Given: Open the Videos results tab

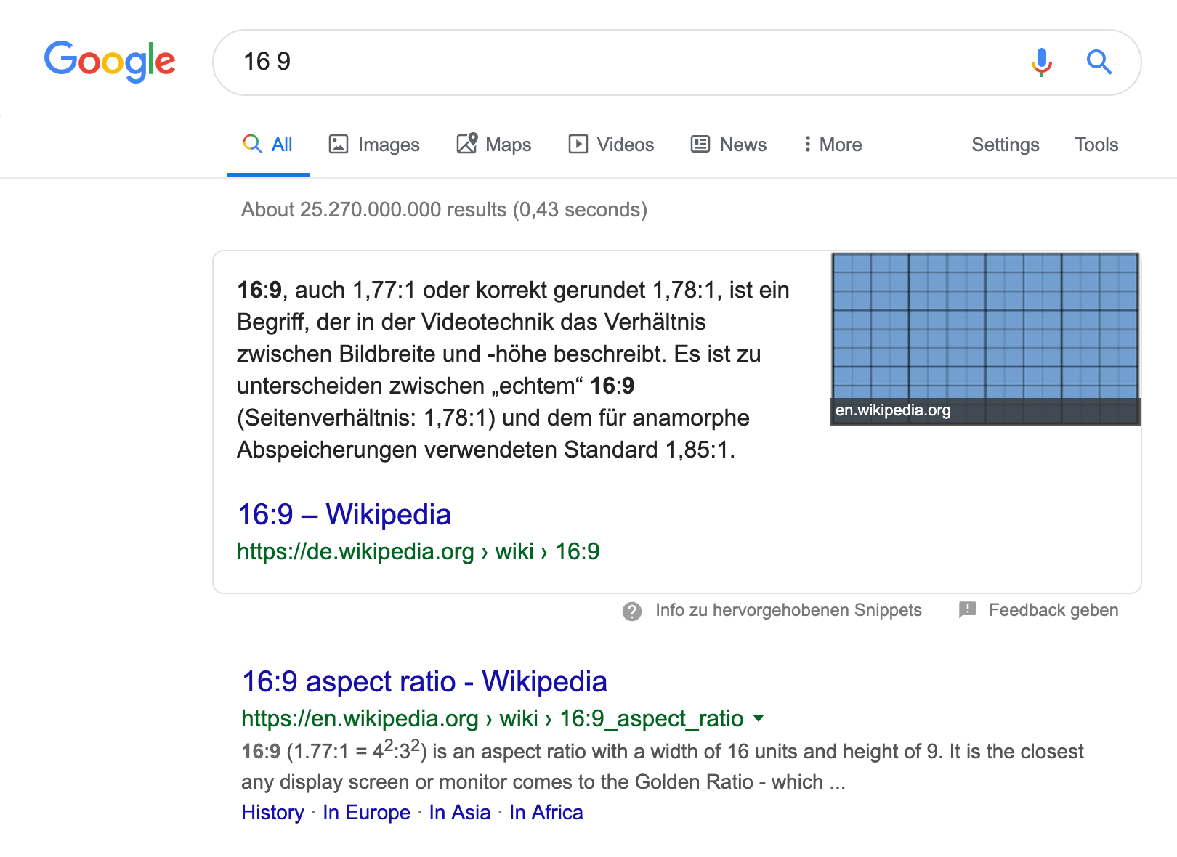Looking at the screenshot, I should 611,145.
